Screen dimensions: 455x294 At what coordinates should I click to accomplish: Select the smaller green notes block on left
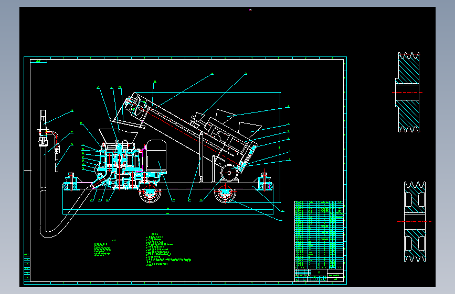coord(102,249)
